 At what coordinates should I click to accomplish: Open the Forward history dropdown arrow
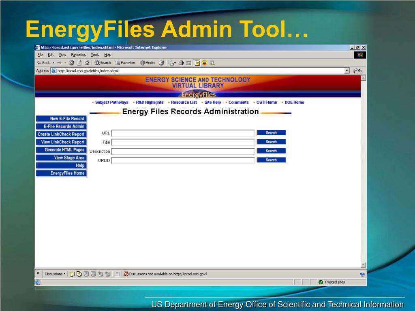(65, 63)
